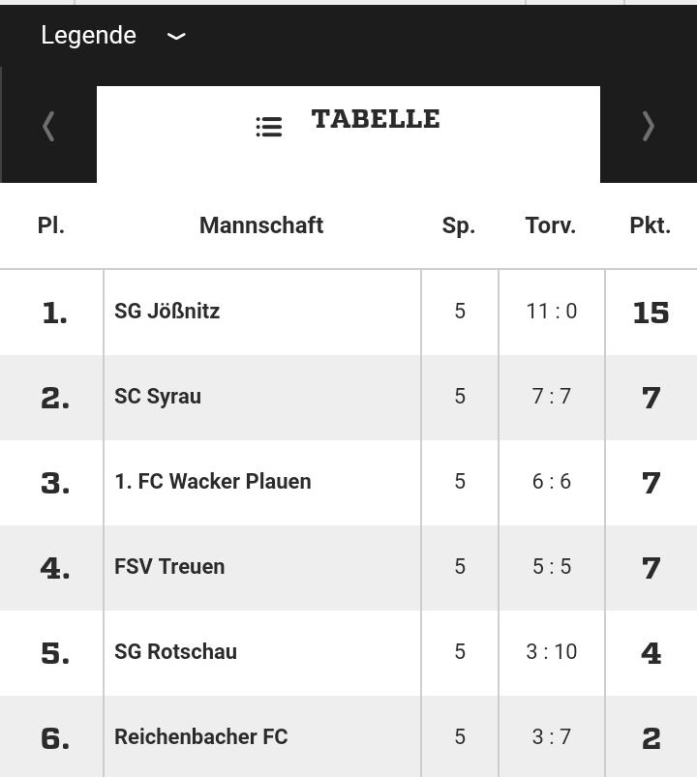Screen dimensions: 697x777
Task: Open Reichenbacher FC team page
Action: tap(200, 737)
